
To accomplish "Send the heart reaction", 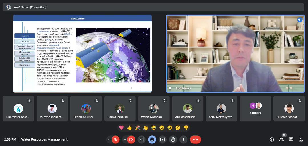I will [121, 128].
